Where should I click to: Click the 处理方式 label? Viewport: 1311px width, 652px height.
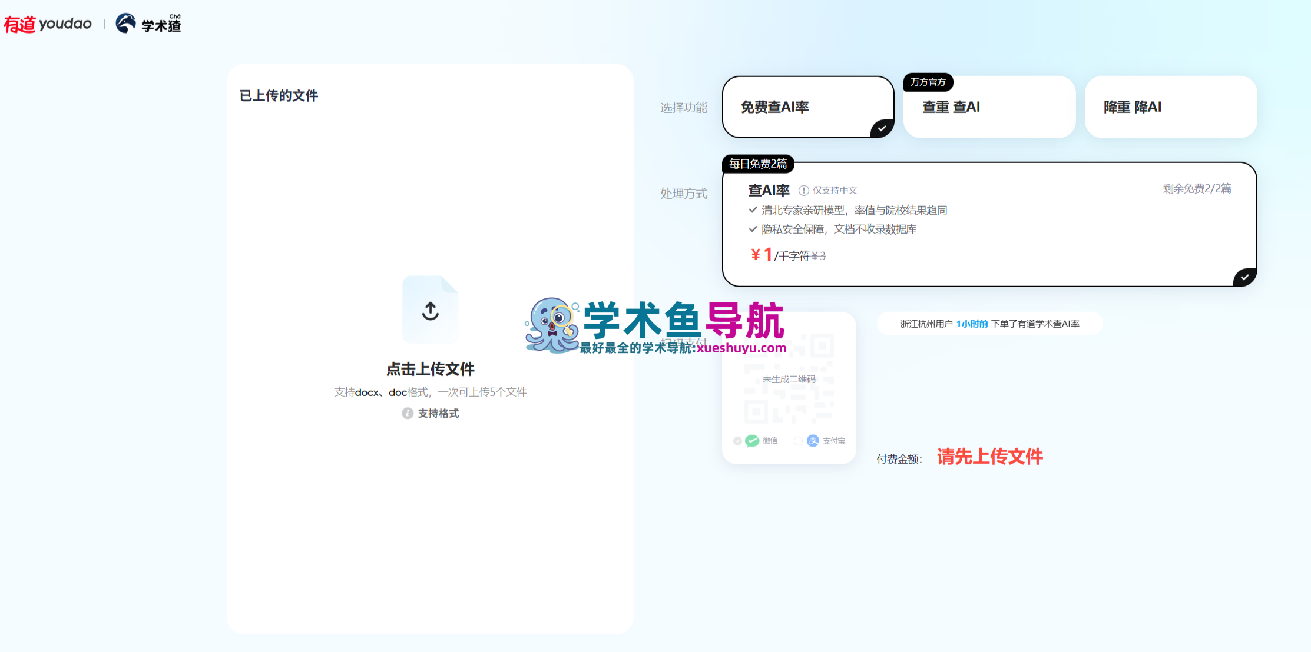tap(684, 194)
